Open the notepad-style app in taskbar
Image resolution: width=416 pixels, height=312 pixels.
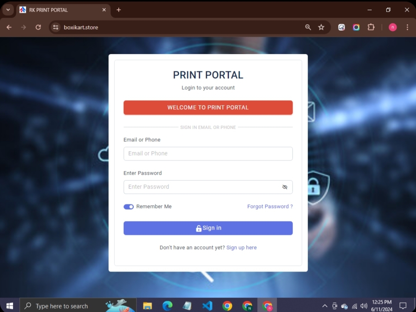coord(187,306)
